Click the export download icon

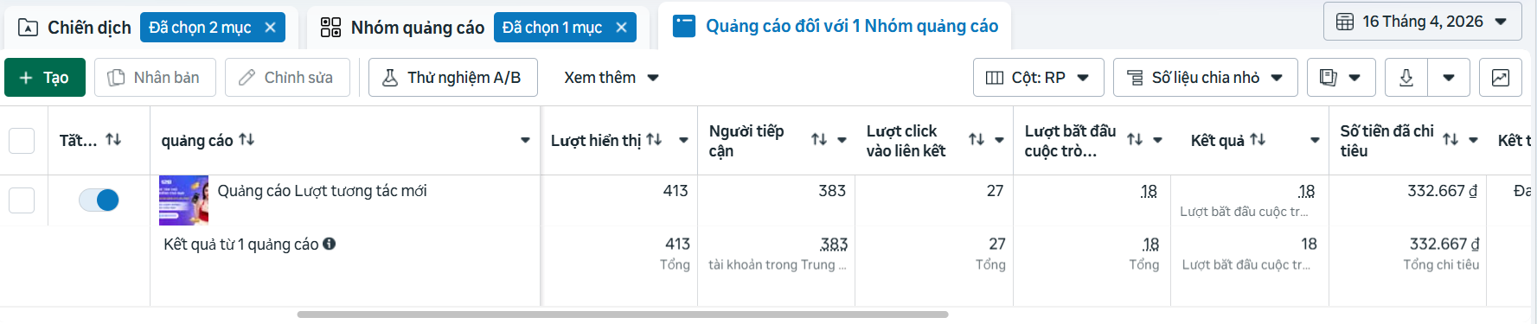[x=1406, y=78]
